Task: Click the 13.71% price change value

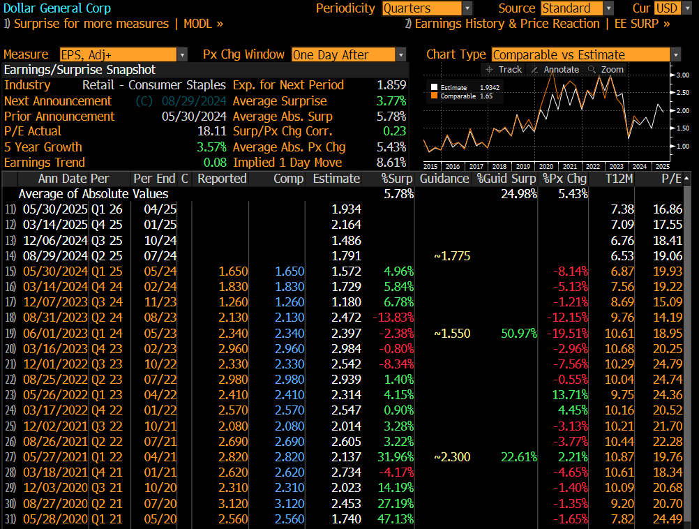Action: coord(570,395)
